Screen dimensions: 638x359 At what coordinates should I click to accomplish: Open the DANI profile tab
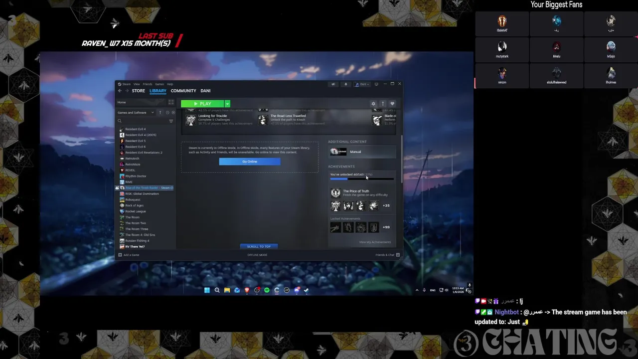(205, 91)
